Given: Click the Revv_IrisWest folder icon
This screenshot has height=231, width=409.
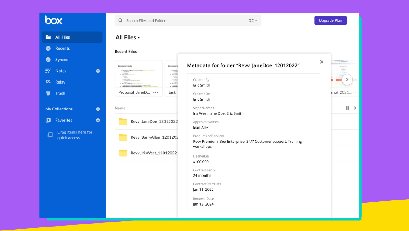Looking at the screenshot, I should pyautogui.click(x=123, y=153).
